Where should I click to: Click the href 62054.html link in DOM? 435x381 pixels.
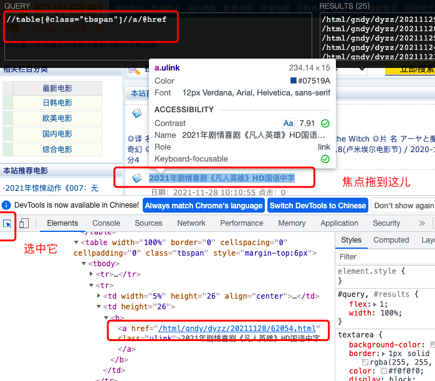click(237, 329)
